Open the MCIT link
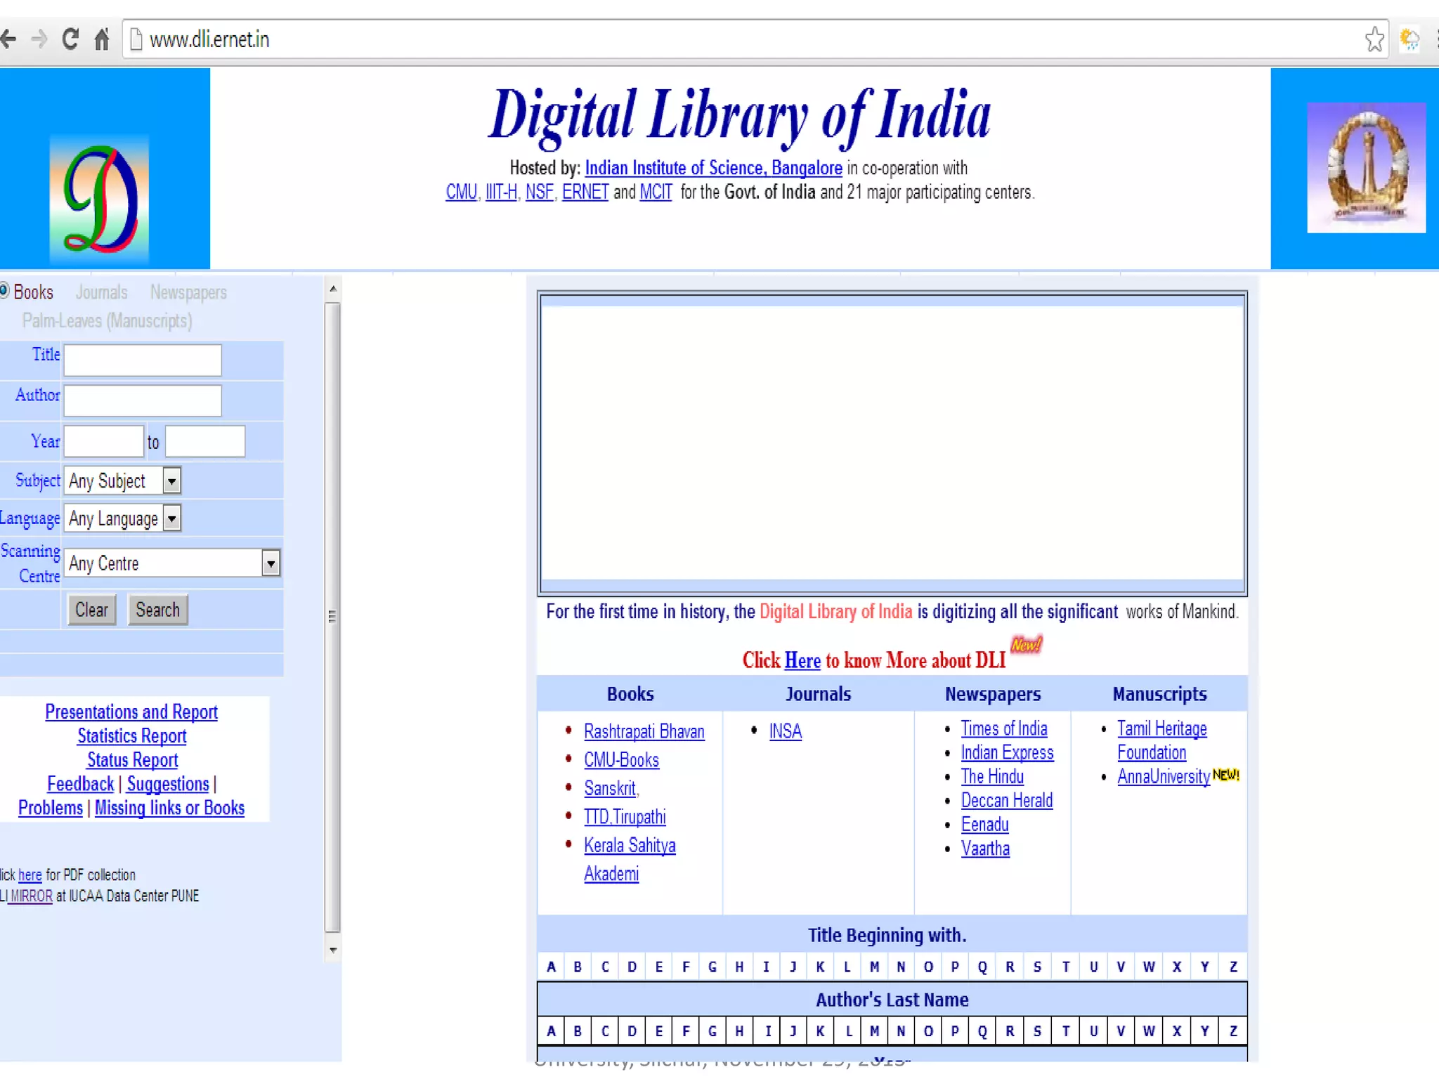 [x=656, y=192]
